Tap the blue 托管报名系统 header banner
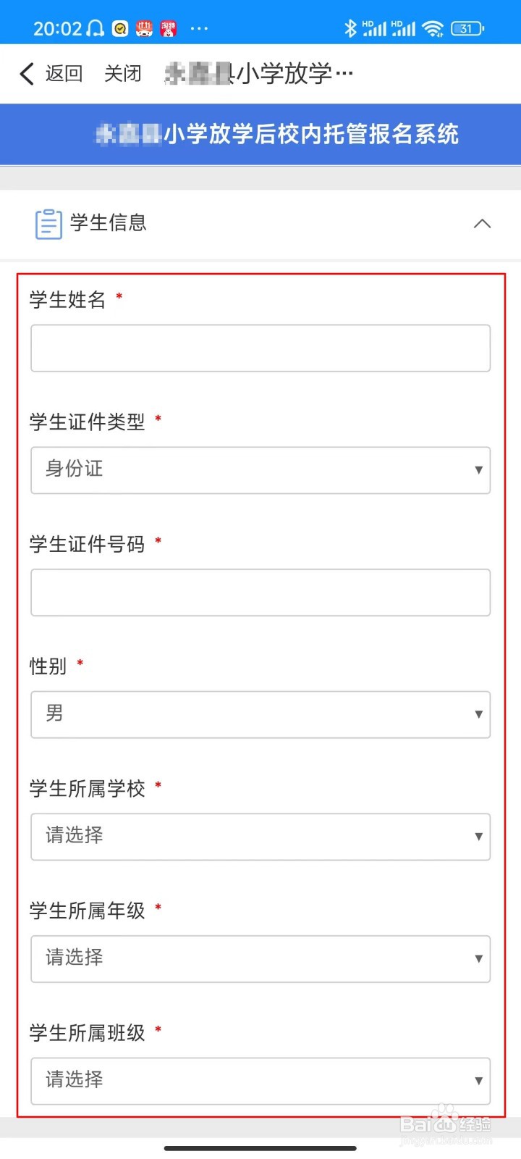 [x=260, y=134]
